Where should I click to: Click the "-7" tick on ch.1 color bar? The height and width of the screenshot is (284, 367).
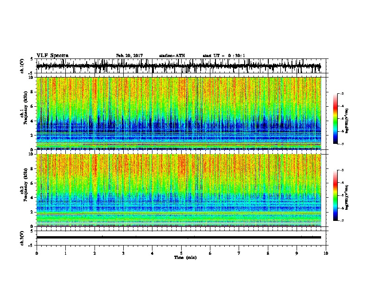tap(342, 144)
